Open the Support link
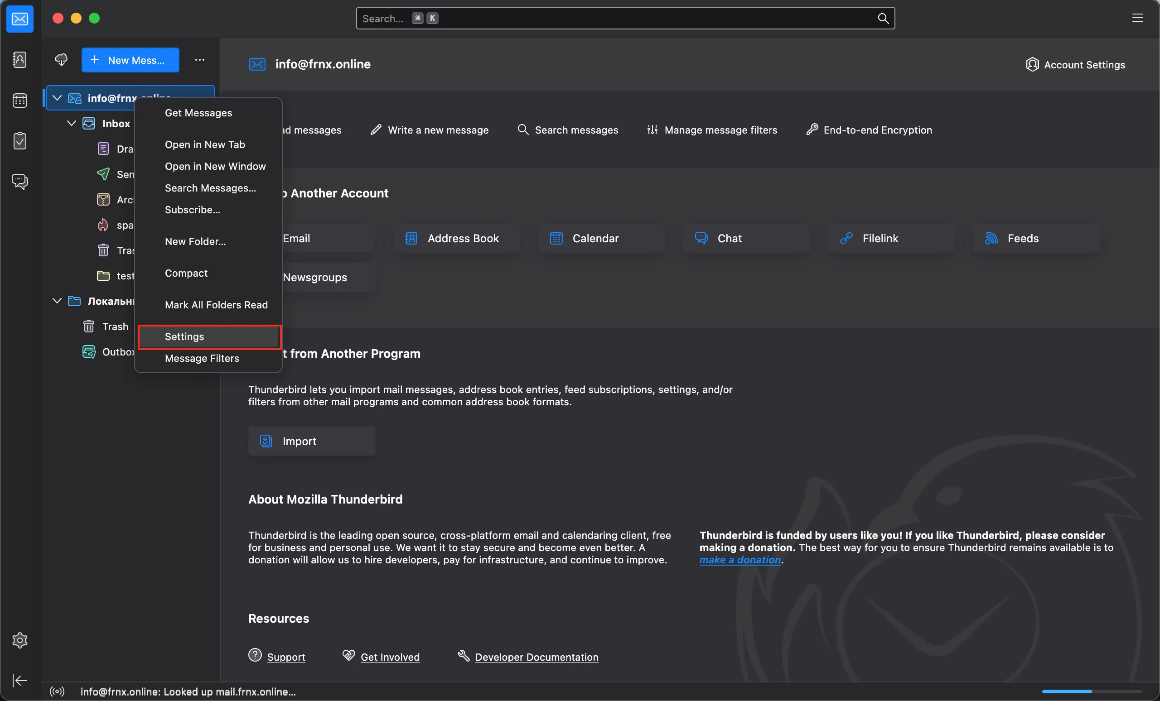1160x701 pixels. tap(286, 657)
